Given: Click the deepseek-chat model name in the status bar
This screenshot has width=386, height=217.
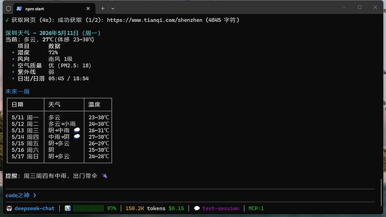Looking at the screenshot, I should click(x=35, y=209).
